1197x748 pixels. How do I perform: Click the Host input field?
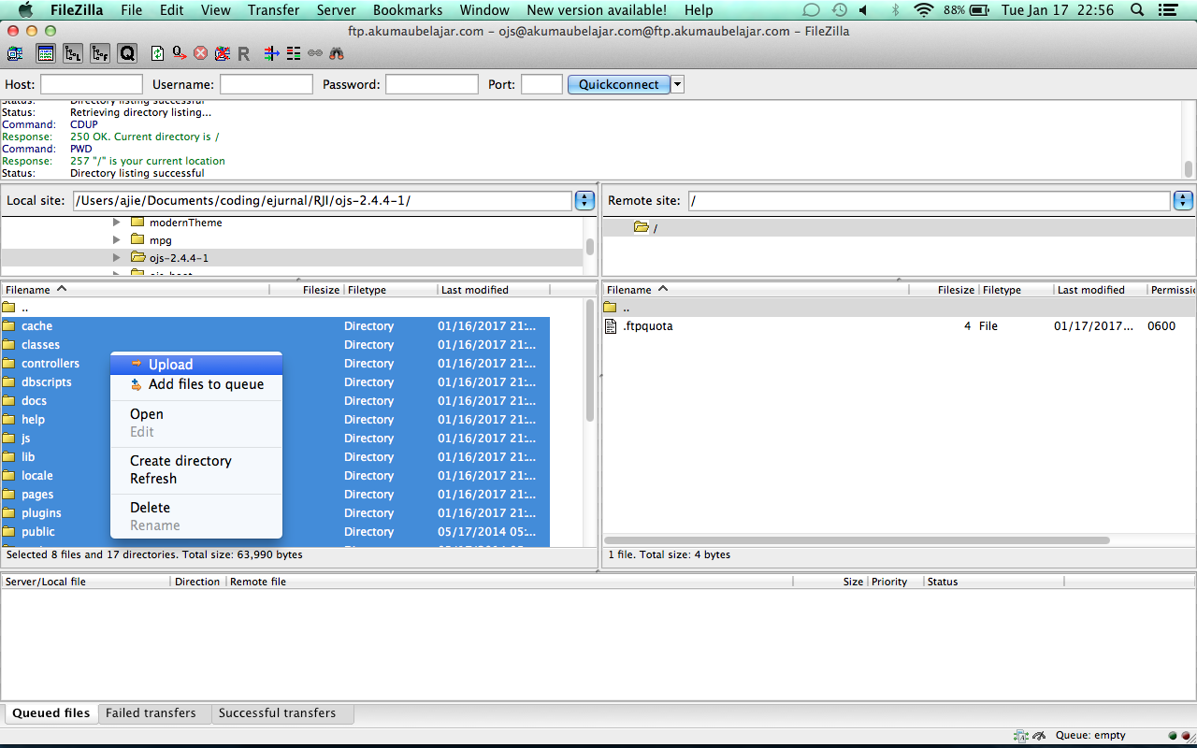tap(92, 84)
